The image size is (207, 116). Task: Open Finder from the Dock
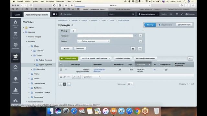tap(50, 111)
